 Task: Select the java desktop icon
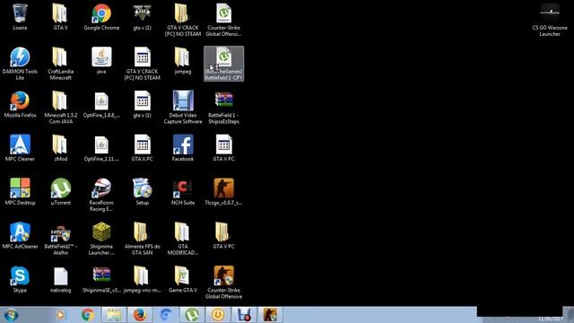(101, 61)
